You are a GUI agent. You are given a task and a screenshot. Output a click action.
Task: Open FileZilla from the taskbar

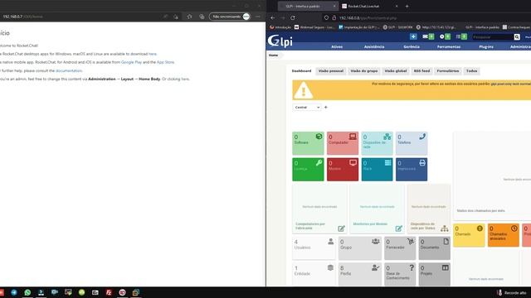(109, 292)
